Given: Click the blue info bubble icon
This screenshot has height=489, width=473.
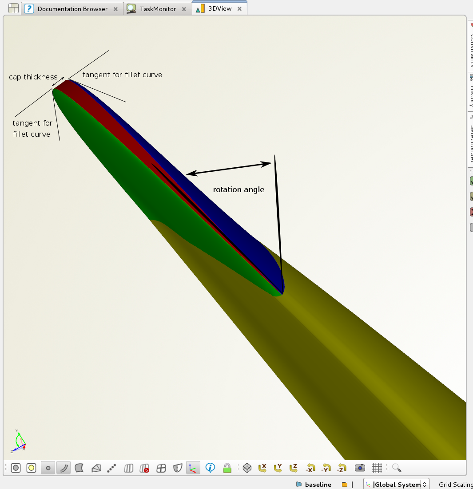Looking at the screenshot, I should 211,468.
